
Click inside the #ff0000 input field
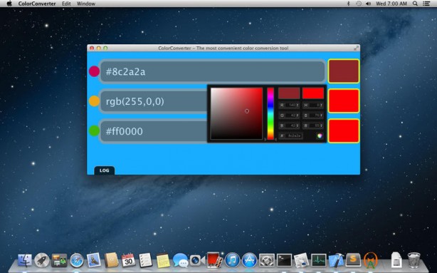[154, 131]
